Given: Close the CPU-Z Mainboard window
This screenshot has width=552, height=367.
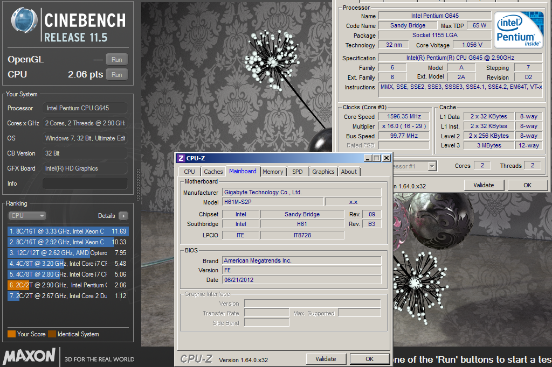Looking at the screenshot, I should [x=387, y=158].
